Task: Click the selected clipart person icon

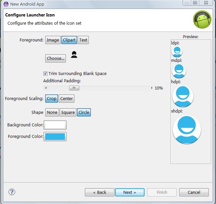Action: point(74,55)
